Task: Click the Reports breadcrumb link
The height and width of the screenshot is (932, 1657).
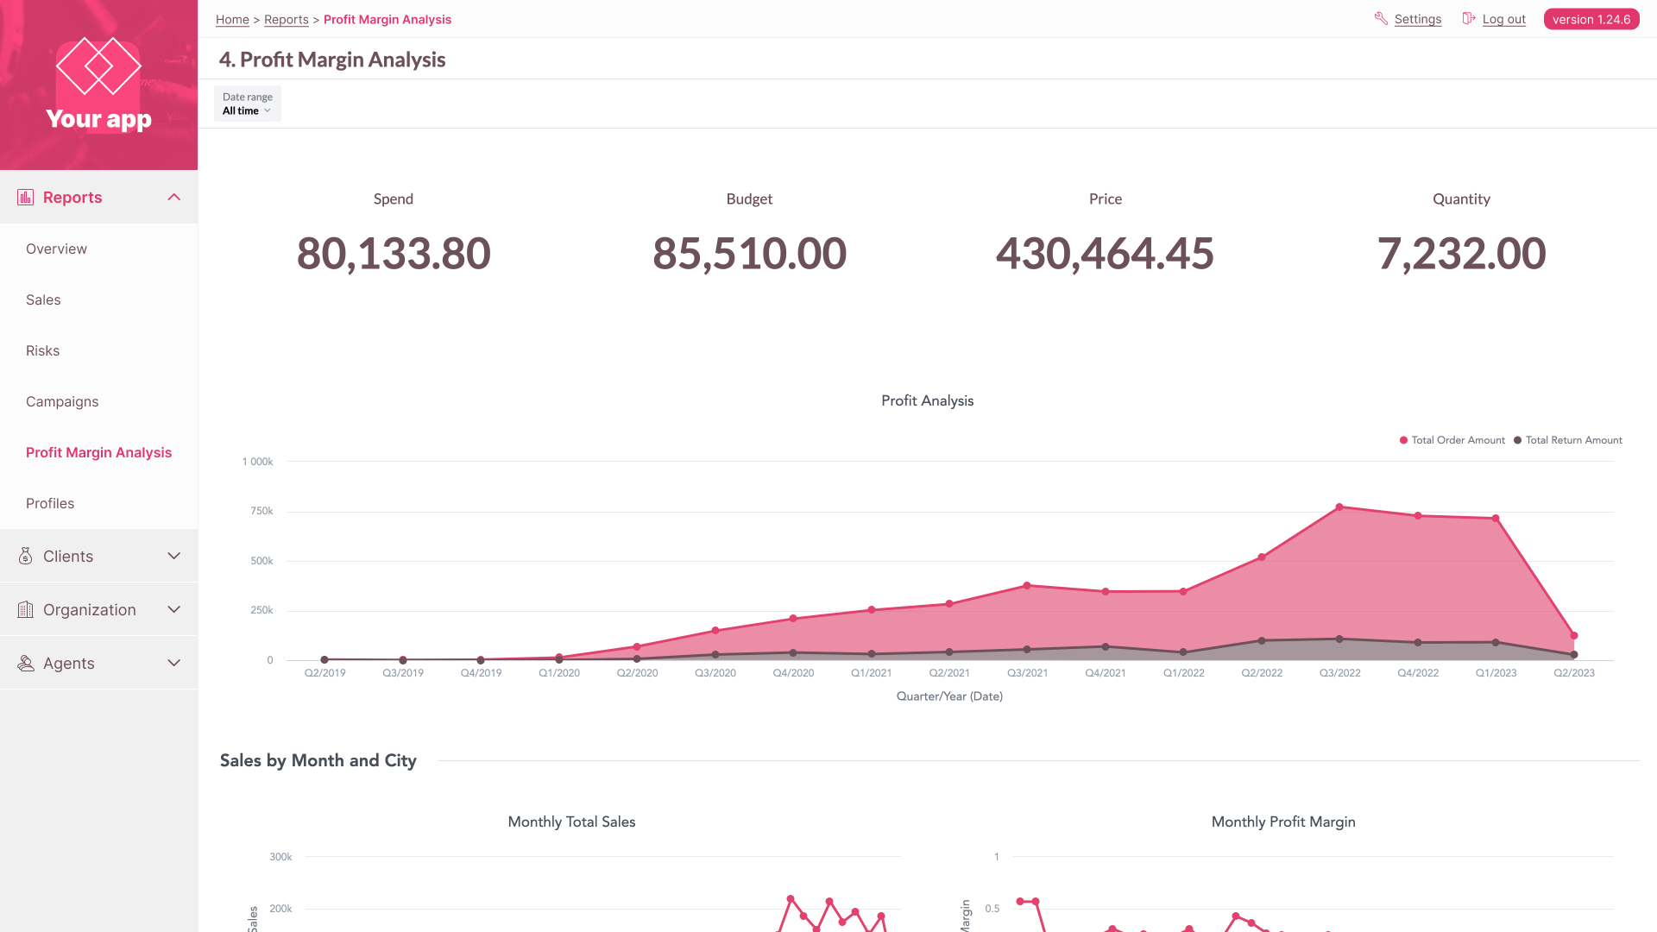Action: 286,19
